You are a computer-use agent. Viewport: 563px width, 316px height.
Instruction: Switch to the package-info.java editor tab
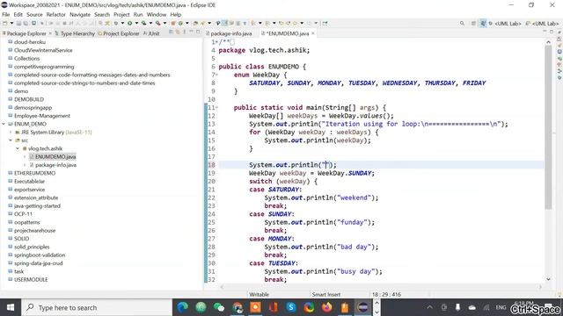pos(229,33)
